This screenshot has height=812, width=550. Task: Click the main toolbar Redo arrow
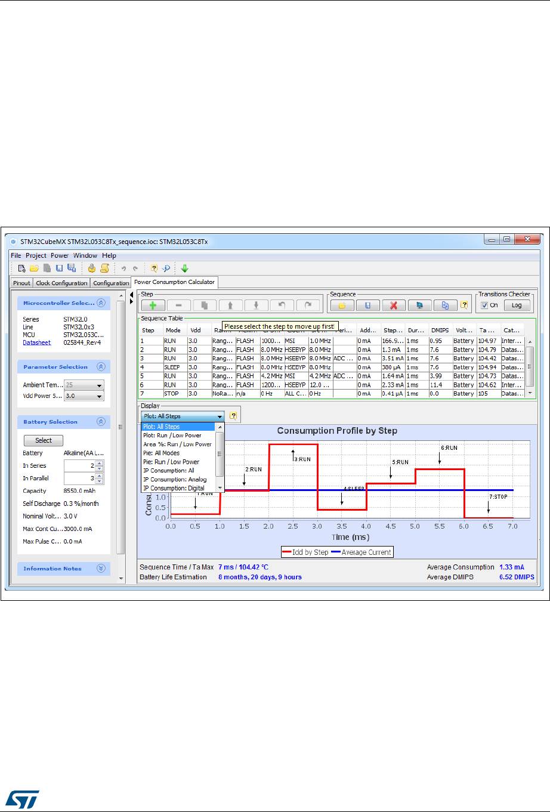coord(135,268)
